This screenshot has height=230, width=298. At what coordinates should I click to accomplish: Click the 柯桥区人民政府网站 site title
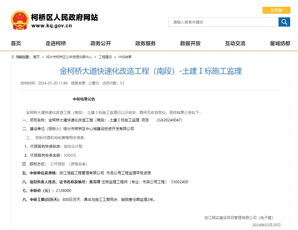click(64, 17)
